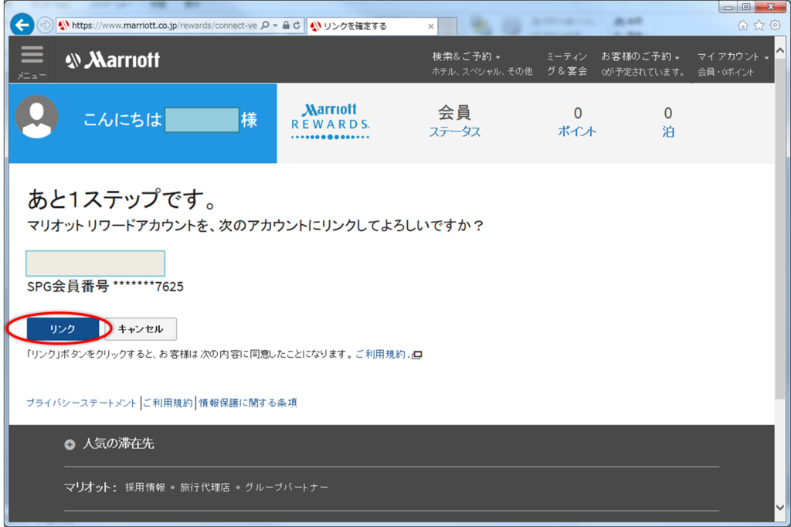
Task: Click SPG会員番号 *******7625 text
Action: pyautogui.click(x=105, y=286)
